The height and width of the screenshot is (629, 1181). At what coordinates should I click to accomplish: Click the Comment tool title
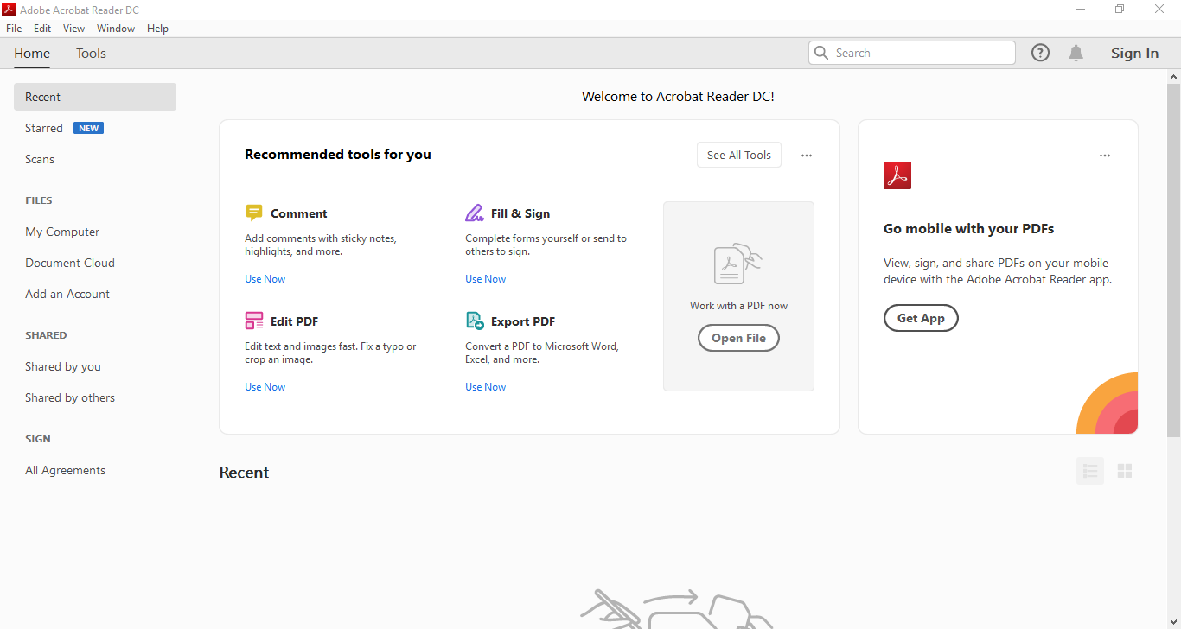[299, 213]
